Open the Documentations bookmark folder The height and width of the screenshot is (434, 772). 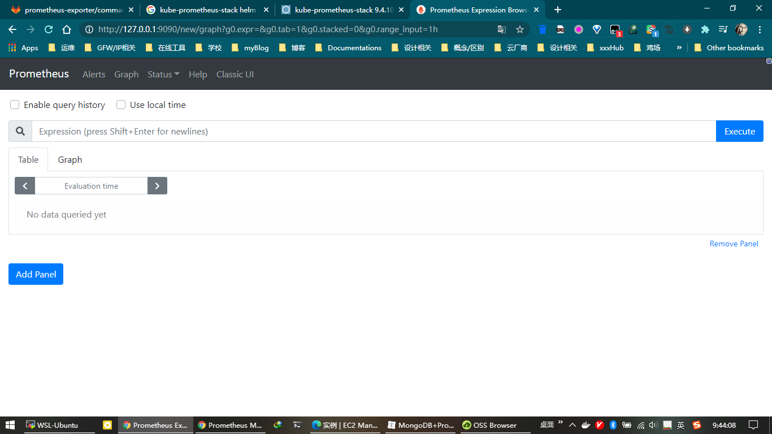pos(348,47)
